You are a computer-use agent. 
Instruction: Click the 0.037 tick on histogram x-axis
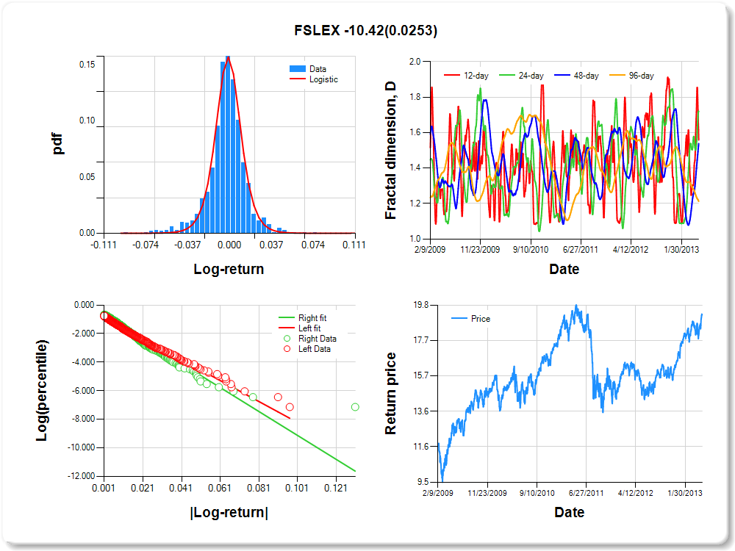(x=271, y=245)
